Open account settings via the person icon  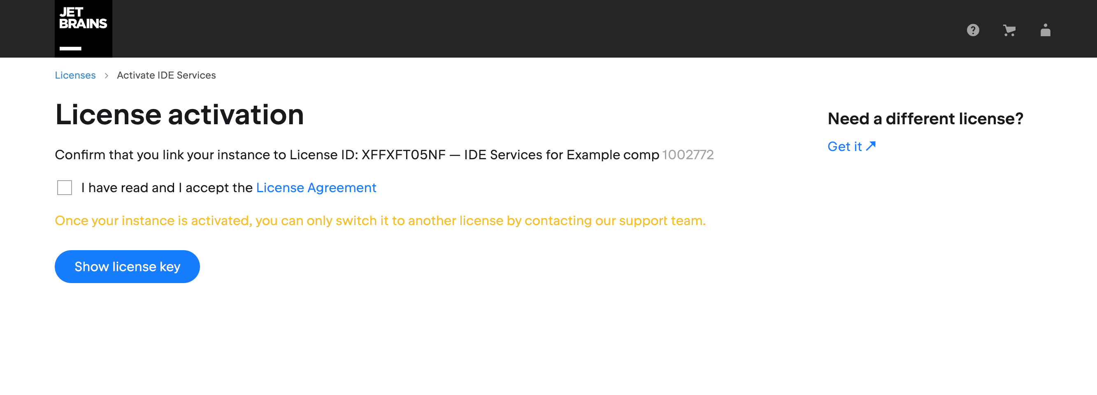tap(1046, 30)
